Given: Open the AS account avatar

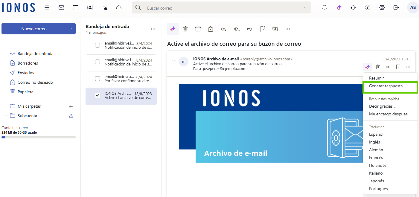Looking at the screenshot, I should [413, 7].
